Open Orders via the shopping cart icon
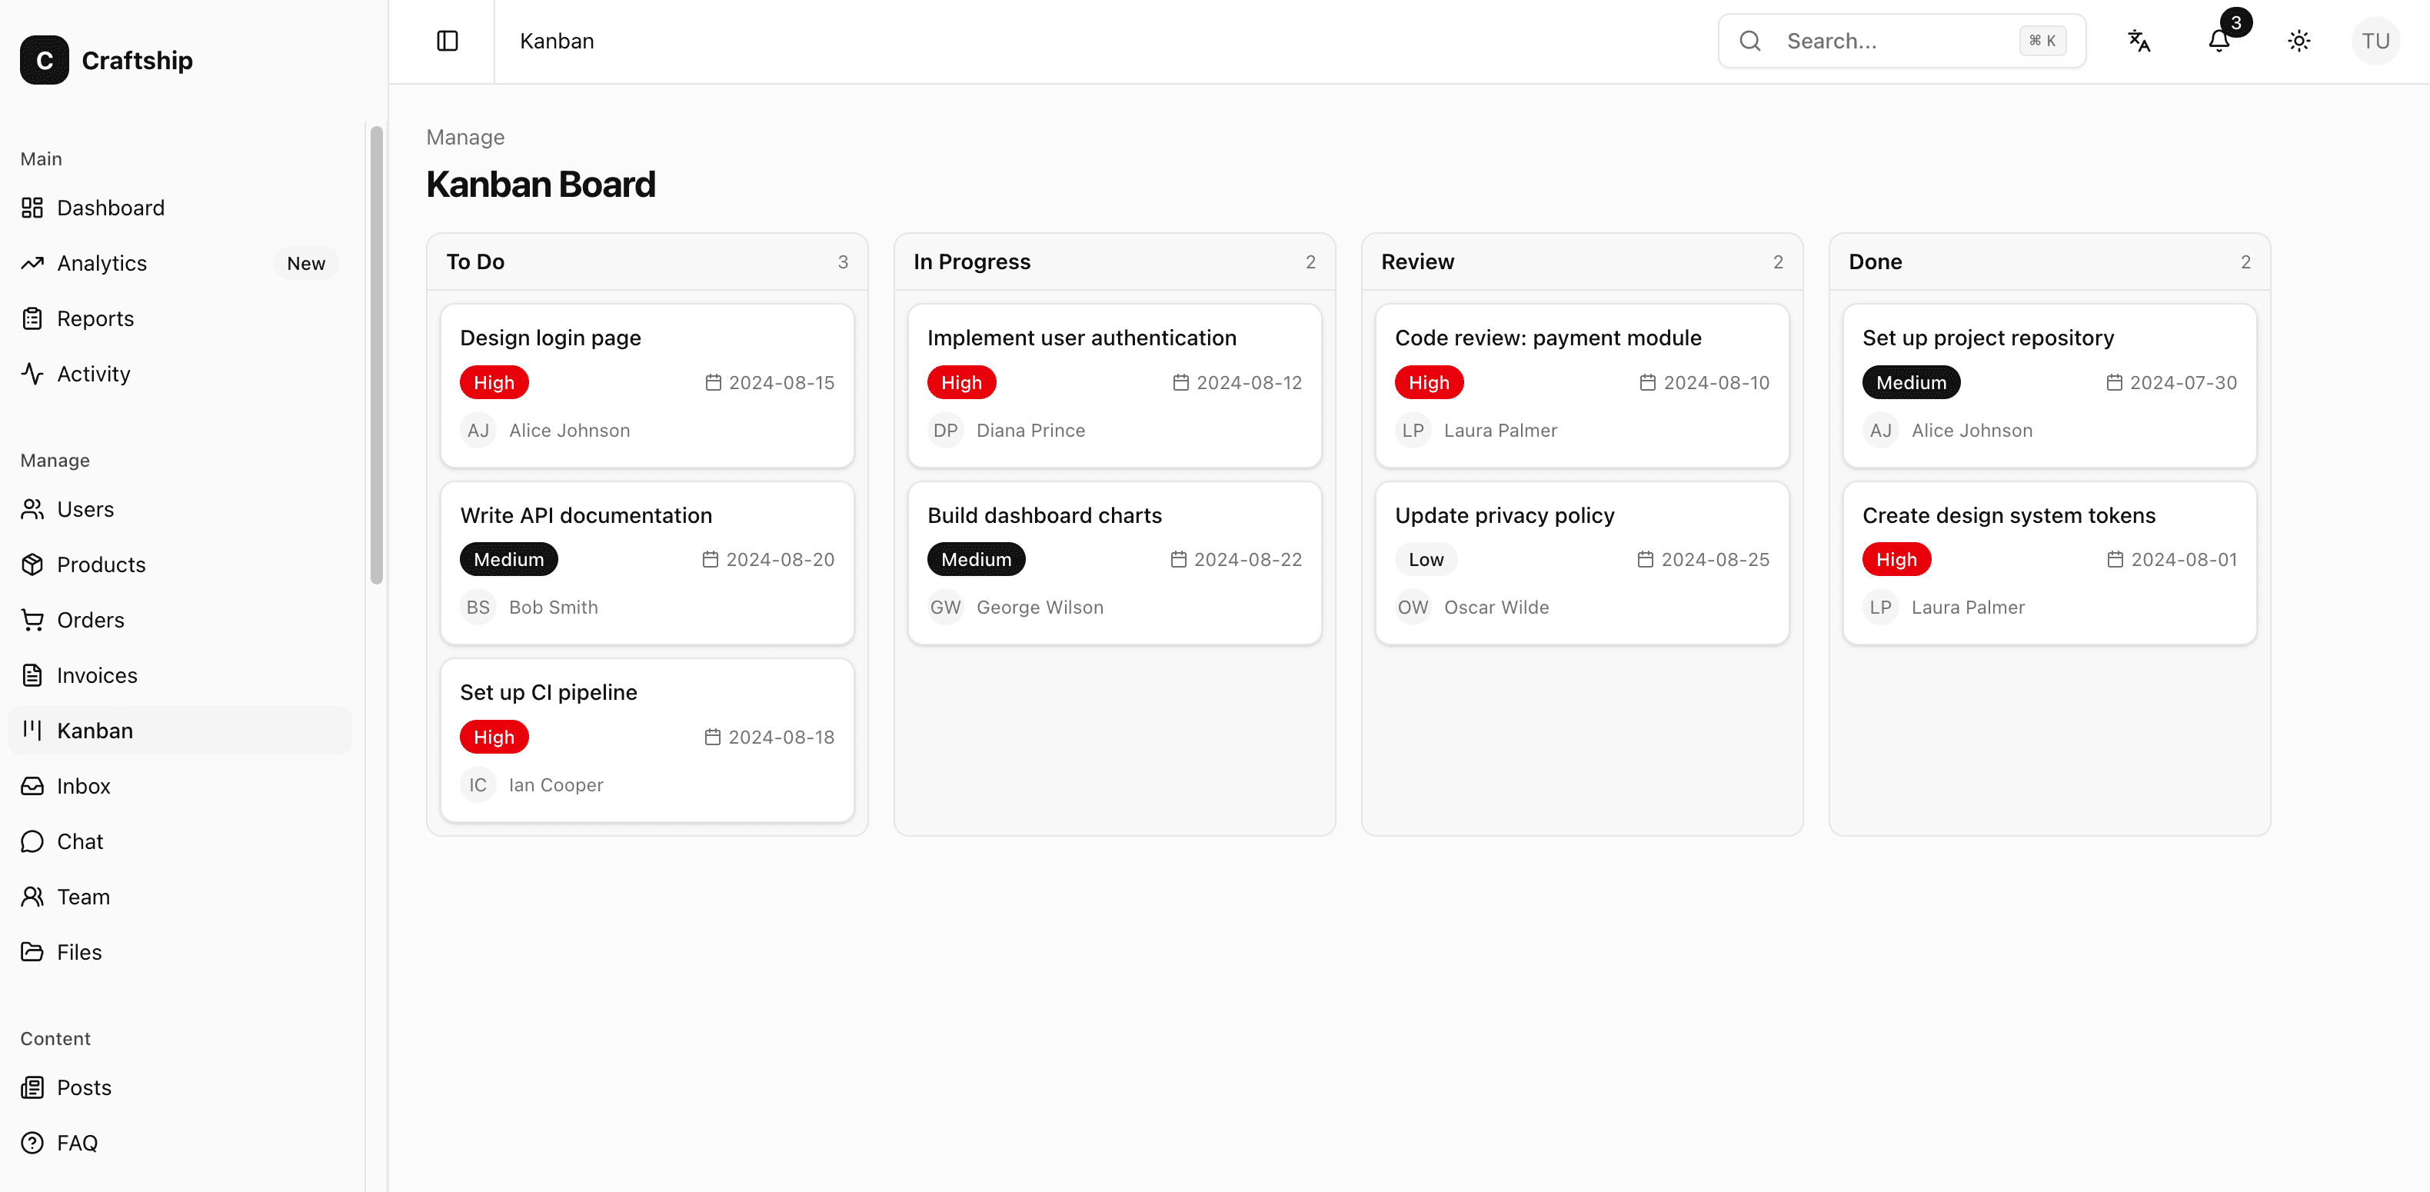This screenshot has height=1192, width=2430. 33,620
